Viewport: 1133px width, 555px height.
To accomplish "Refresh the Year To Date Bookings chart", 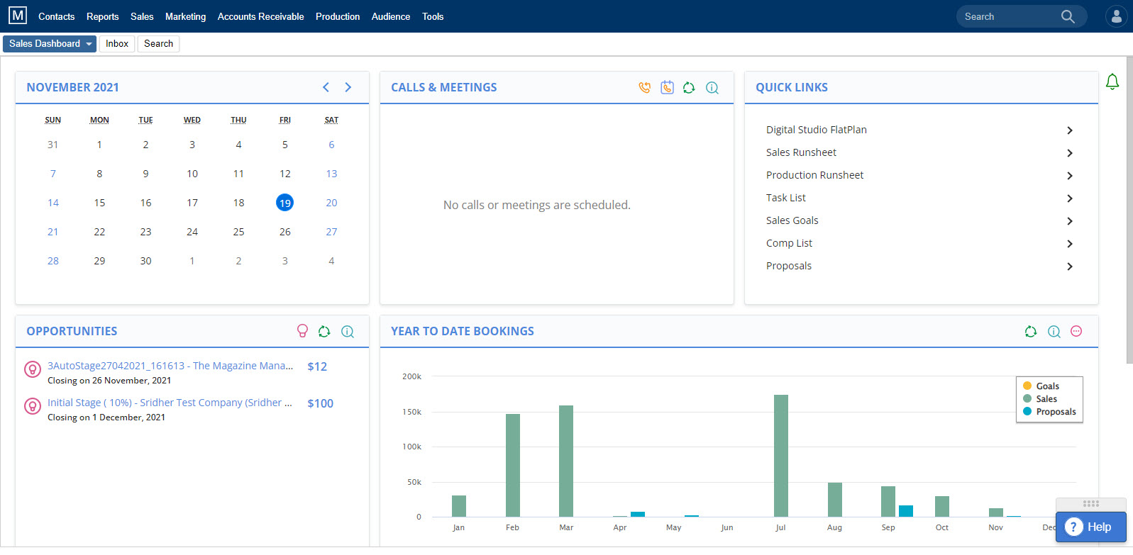I will [x=1031, y=332].
